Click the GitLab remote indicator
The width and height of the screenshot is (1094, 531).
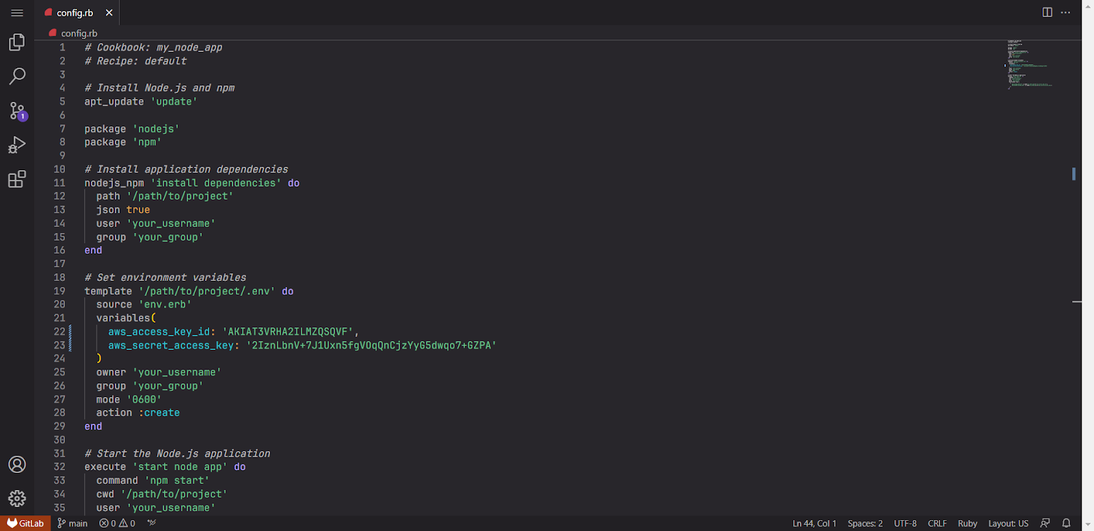(25, 523)
